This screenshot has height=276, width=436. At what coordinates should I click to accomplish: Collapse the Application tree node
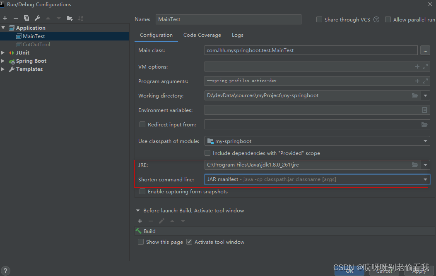point(3,28)
